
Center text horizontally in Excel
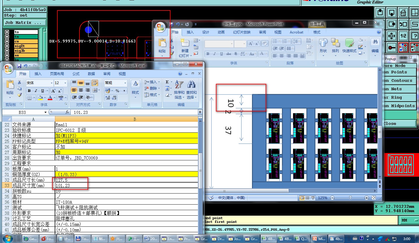81,90
